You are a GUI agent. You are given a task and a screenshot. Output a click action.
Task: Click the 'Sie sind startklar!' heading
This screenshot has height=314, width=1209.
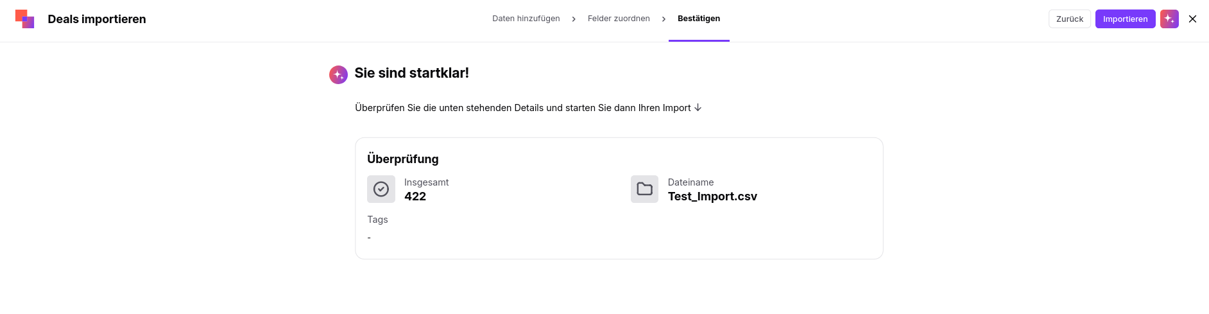point(411,73)
